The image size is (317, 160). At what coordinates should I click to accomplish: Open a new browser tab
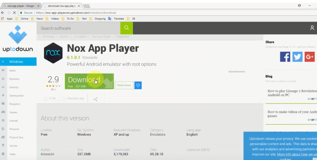pyautogui.click(x=86, y=6)
